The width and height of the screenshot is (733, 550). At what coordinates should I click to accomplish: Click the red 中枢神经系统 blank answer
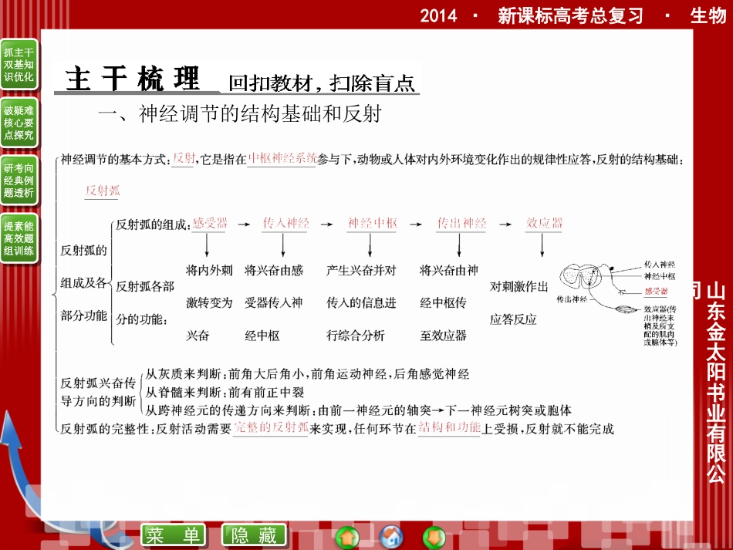click(282, 158)
